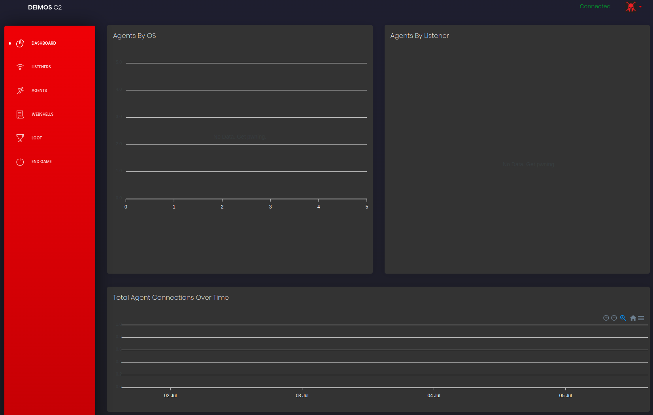Toggle the active dot next to Dashboard

(10, 43)
